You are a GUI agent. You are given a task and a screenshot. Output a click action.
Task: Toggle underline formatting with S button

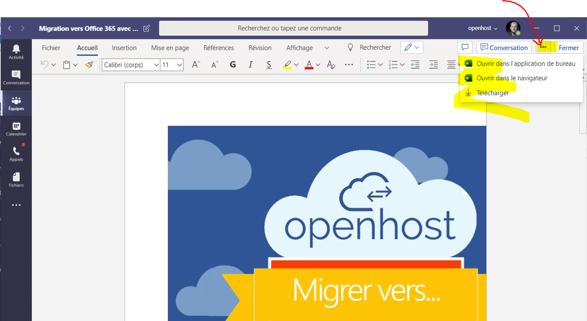click(x=269, y=64)
